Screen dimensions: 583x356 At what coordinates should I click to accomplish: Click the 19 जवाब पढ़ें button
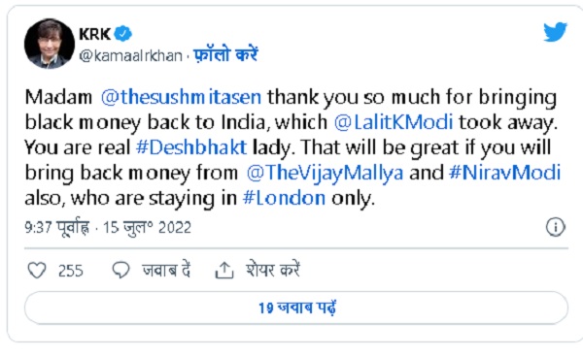point(296,307)
